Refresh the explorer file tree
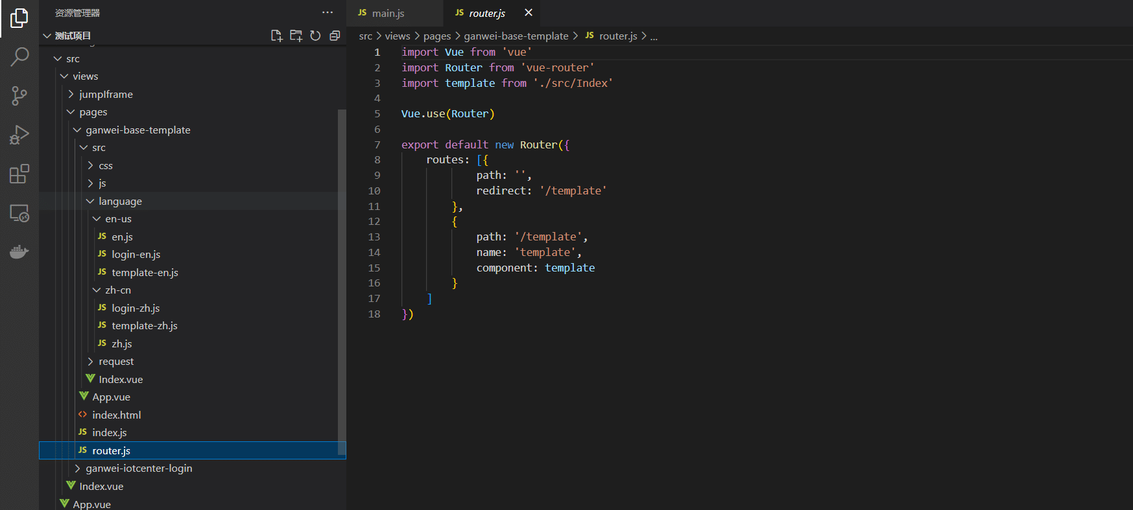Viewport: 1133px width, 510px height. tap(315, 36)
